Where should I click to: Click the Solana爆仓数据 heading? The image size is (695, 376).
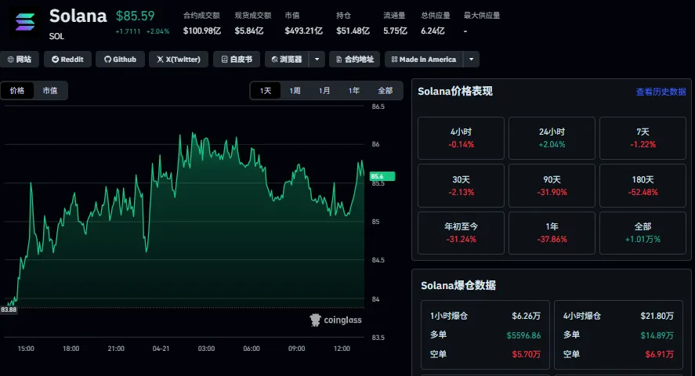(458, 285)
